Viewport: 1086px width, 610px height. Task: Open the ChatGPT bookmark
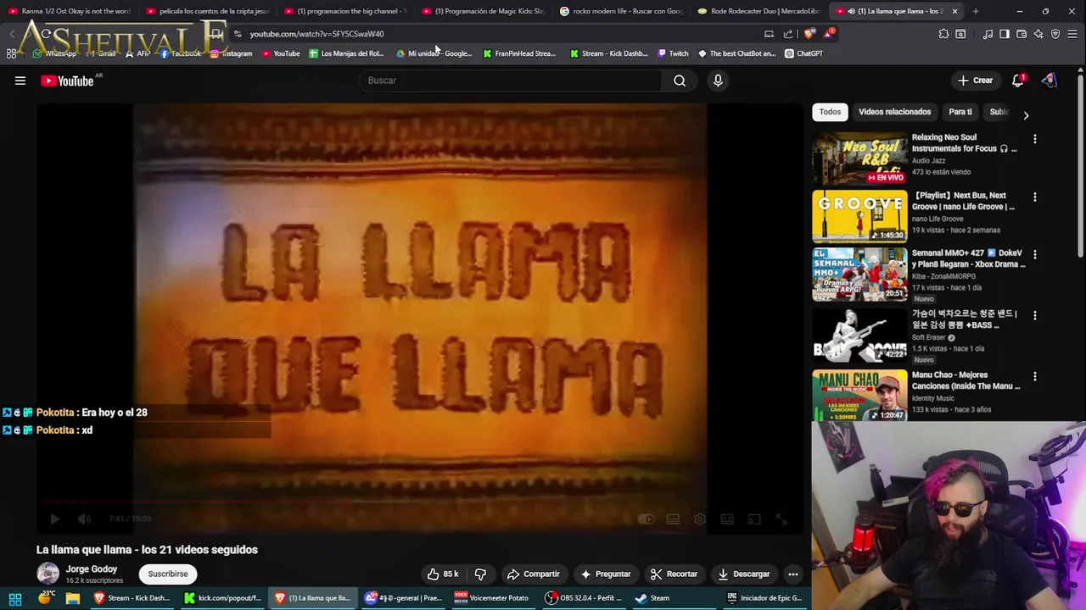pyautogui.click(x=803, y=53)
